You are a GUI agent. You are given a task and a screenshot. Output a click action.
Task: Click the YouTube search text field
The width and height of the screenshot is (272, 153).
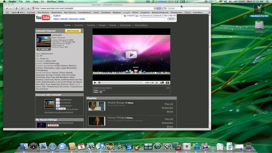[153, 19]
